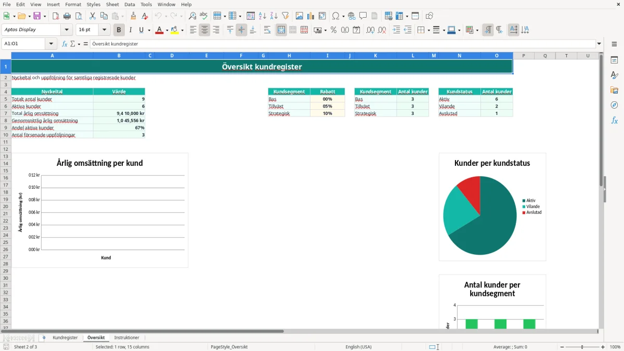Select column header P
624x351 pixels.
pyautogui.click(x=524, y=56)
